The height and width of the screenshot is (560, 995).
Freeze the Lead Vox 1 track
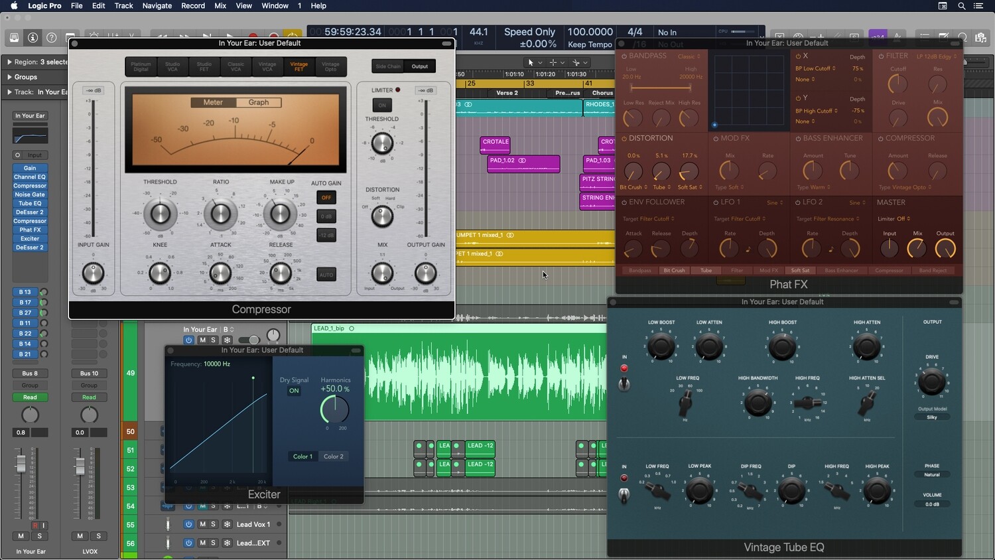[227, 524]
